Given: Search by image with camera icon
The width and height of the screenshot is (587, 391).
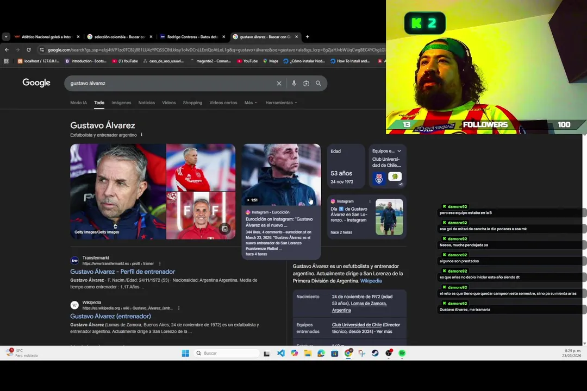Looking at the screenshot, I should pyautogui.click(x=306, y=84).
